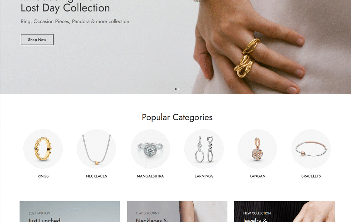The height and width of the screenshot is (222, 351).
Task: Open the Kangan pendant circle image
Action: 258,149
